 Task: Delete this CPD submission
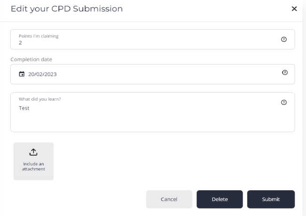220,199
